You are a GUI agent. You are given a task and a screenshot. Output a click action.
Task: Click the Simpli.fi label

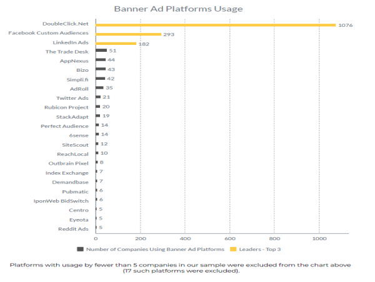coord(77,79)
